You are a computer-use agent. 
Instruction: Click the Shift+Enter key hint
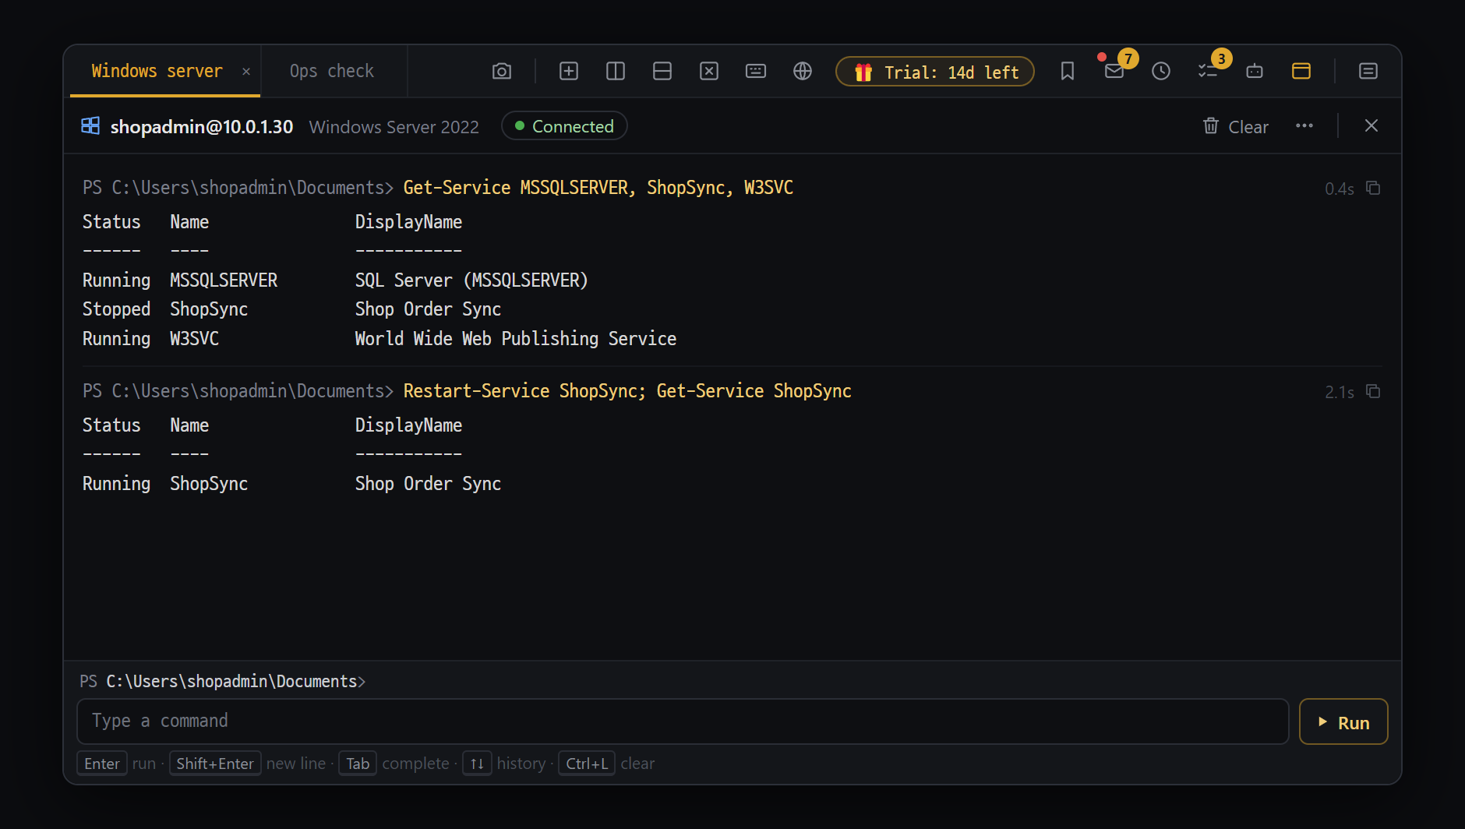[x=215, y=764]
